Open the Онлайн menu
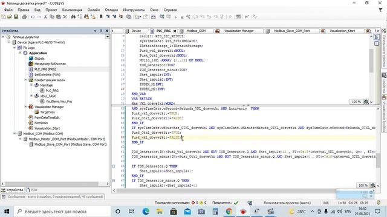Image resolution: width=387 pixels, height=217 pixels. click(94, 10)
